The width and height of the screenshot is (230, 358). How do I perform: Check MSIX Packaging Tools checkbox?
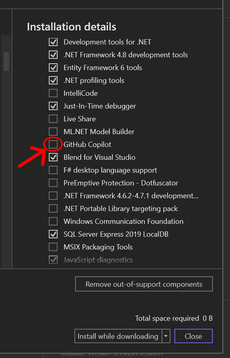point(53,247)
